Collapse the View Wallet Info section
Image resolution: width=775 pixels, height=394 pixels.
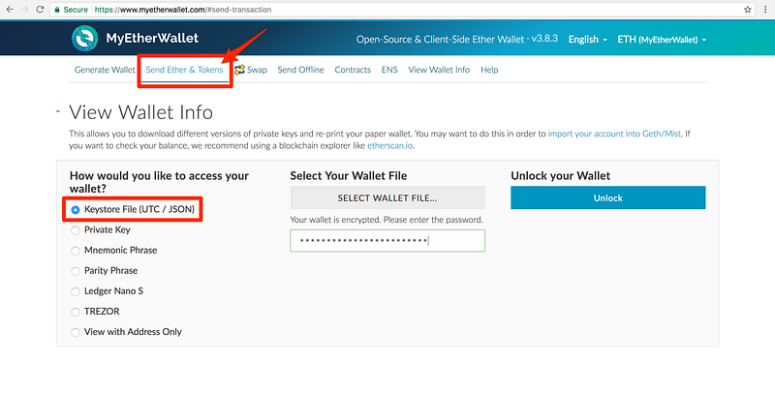click(x=58, y=111)
